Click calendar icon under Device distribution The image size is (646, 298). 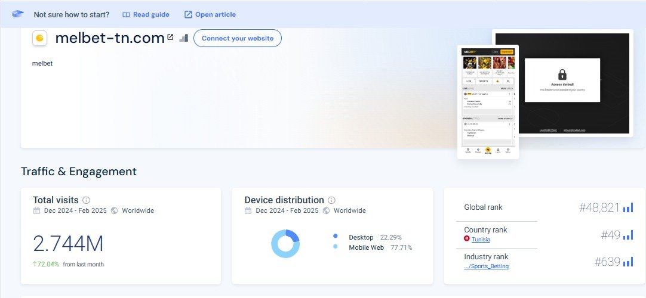(x=248, y=210)
